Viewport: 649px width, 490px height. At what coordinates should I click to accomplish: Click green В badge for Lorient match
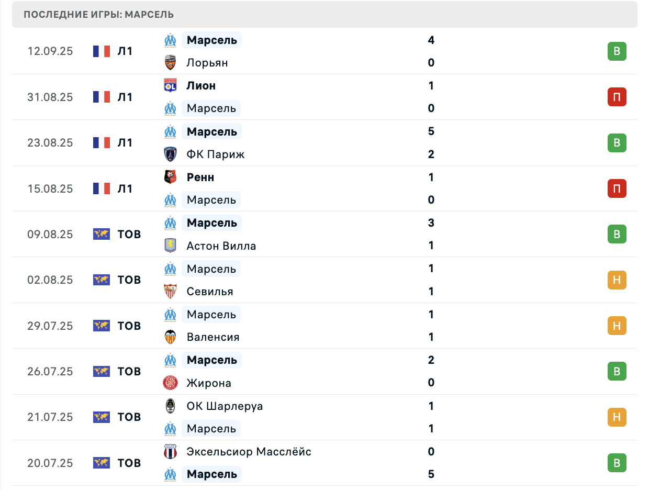[617, 51]
